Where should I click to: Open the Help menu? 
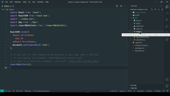click(47, 2)
